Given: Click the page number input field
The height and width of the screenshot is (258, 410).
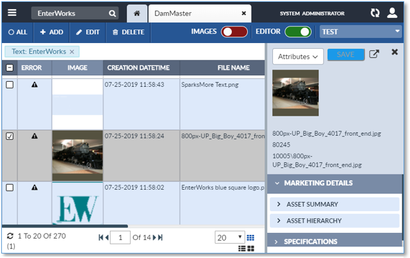Looking at the screenshot, I should pyautogui.click(x=120, y=237).
